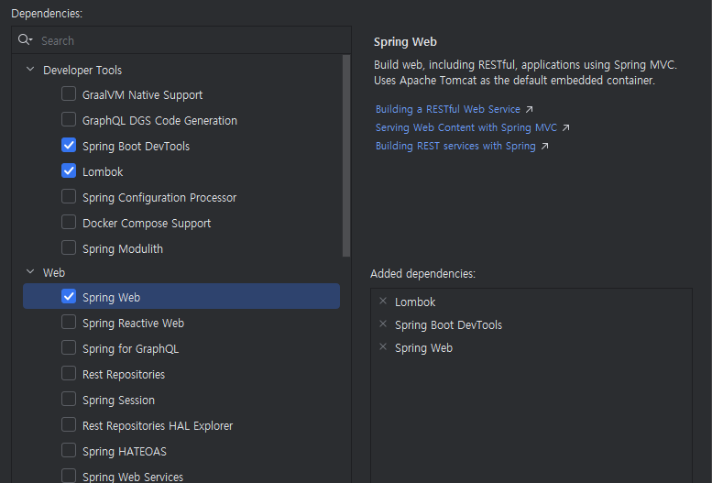Select GraalVM Native Support row text
This screenshot has width=712, height=483.
click(x=142, y=95)
